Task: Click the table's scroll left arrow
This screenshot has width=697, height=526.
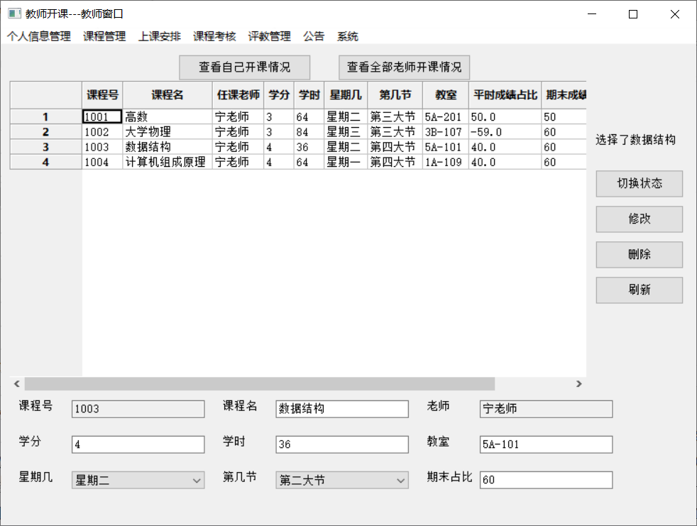Action: pos(17,384)
